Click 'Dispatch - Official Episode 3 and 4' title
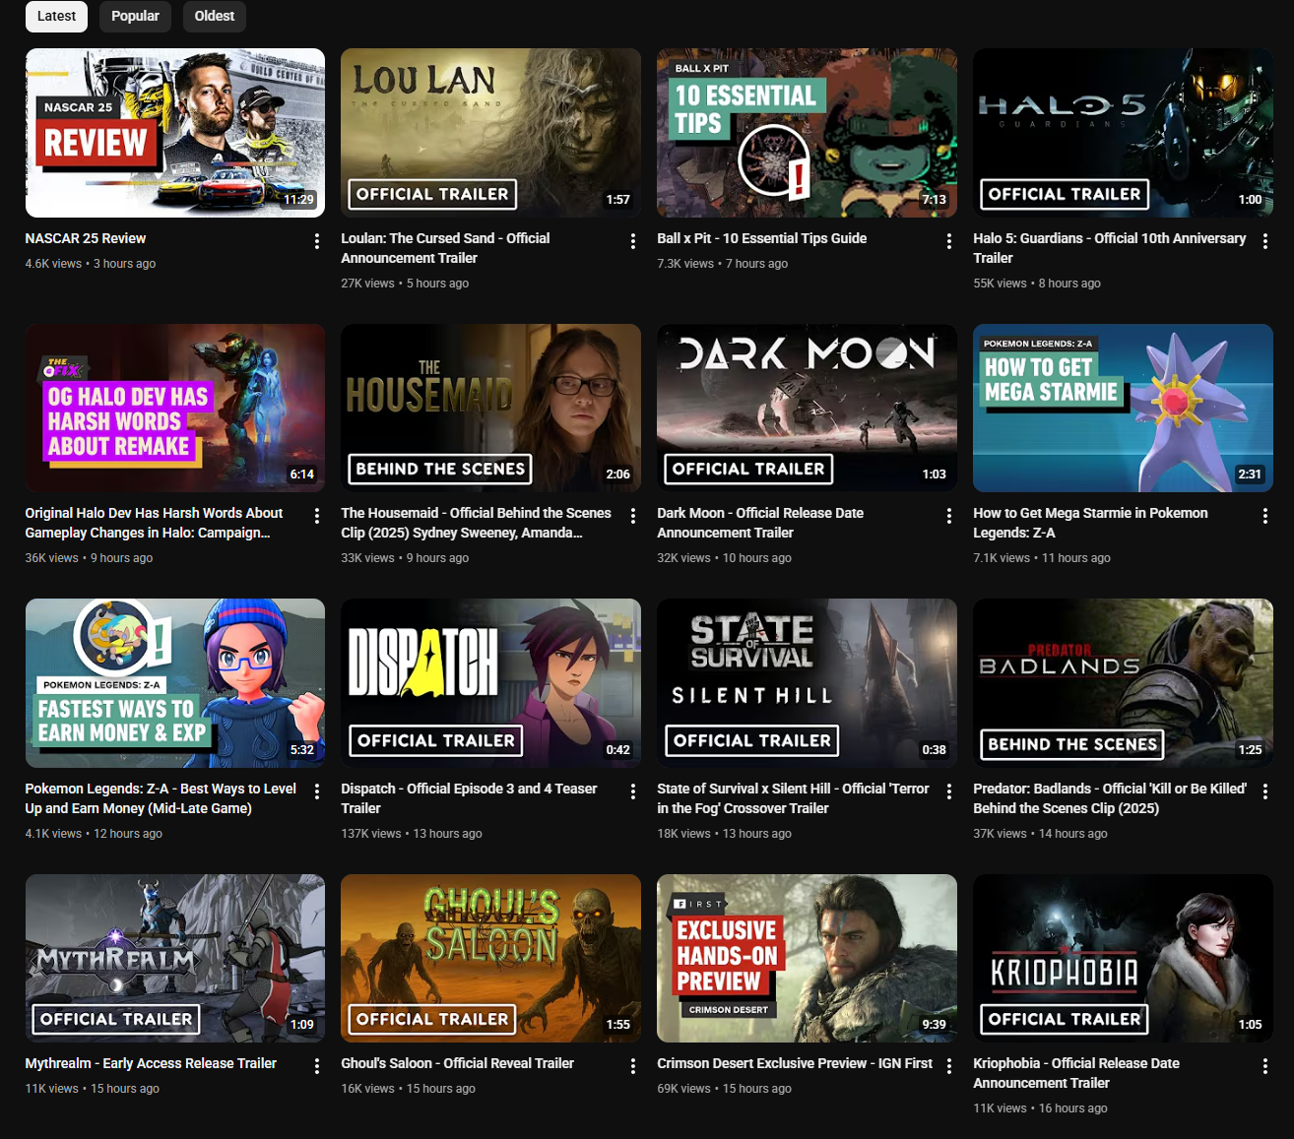Image resolution: width=1294 pixels, height=1139 pixels. click(x=469, y=798)
